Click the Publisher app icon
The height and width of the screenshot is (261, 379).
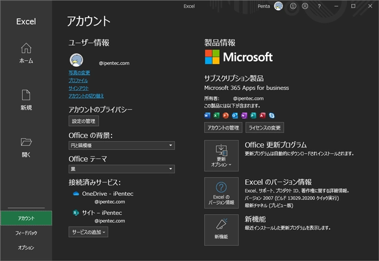[253, 116]
